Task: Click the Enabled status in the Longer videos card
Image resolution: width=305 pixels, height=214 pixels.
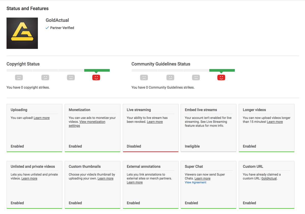Action: pyautogui.click(x=249, y=146)
